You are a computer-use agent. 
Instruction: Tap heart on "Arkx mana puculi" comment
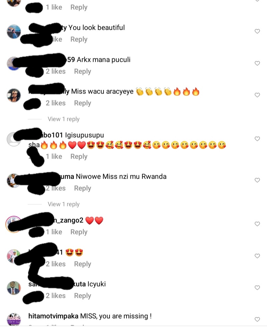click(x=257, y=63)
